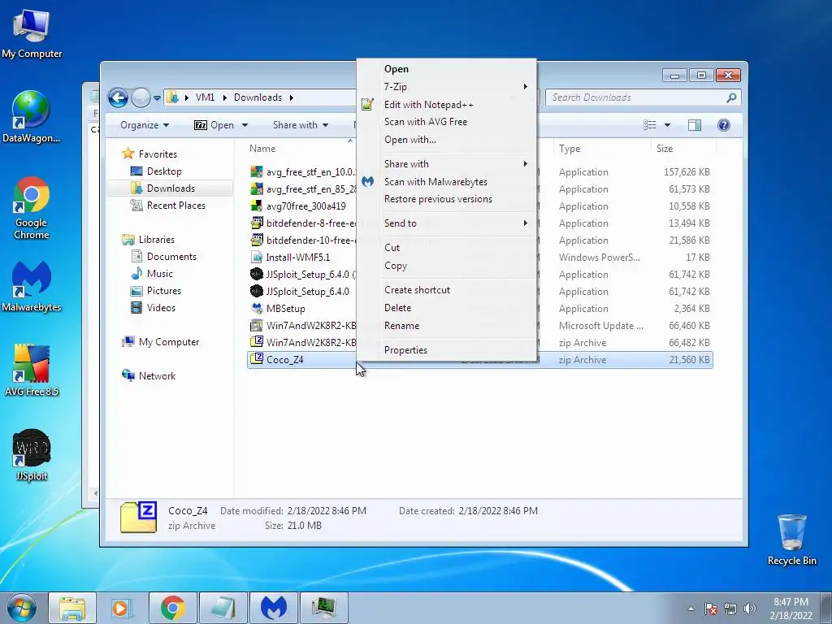Toggle the preview pane icon
The height and width of the screenshot is (624, 832).
click(695, 124)
